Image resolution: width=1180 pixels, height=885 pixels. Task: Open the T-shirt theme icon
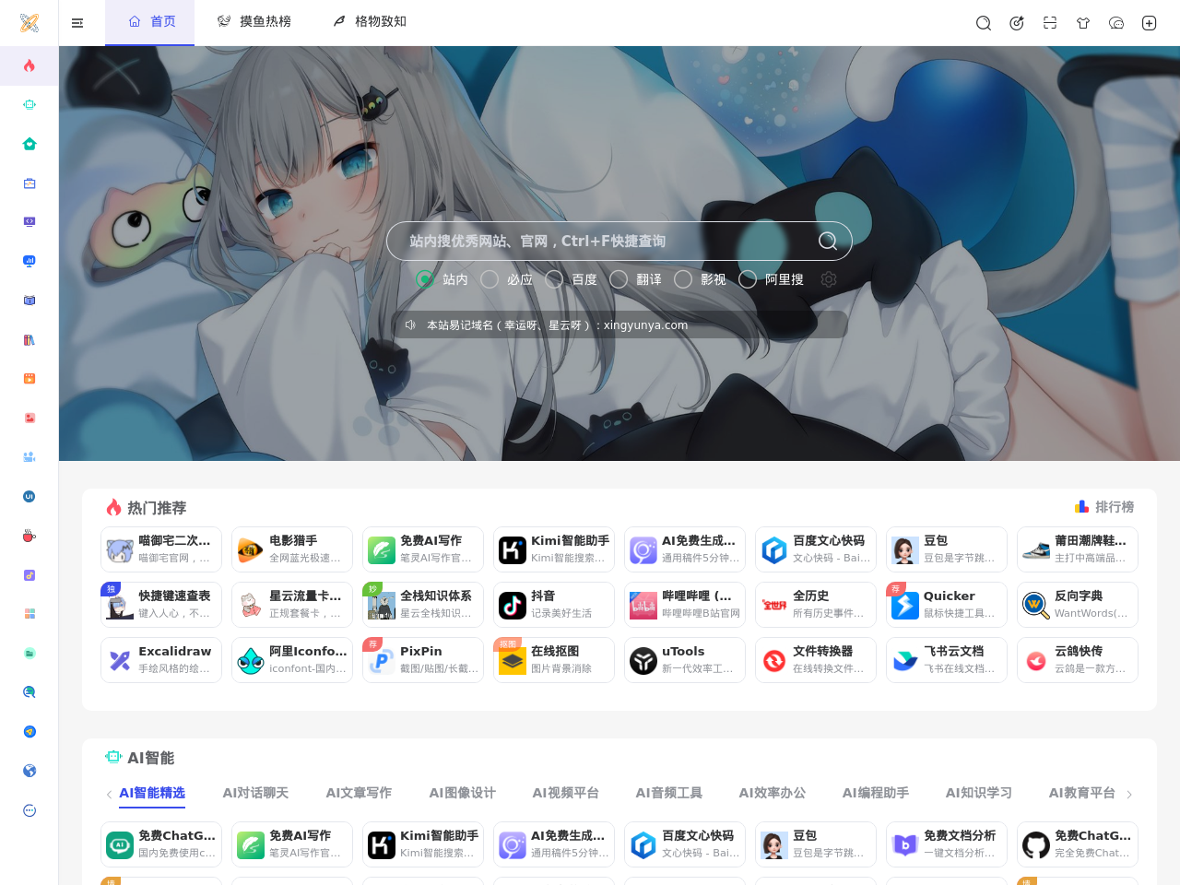click(x=1083, y=23)
